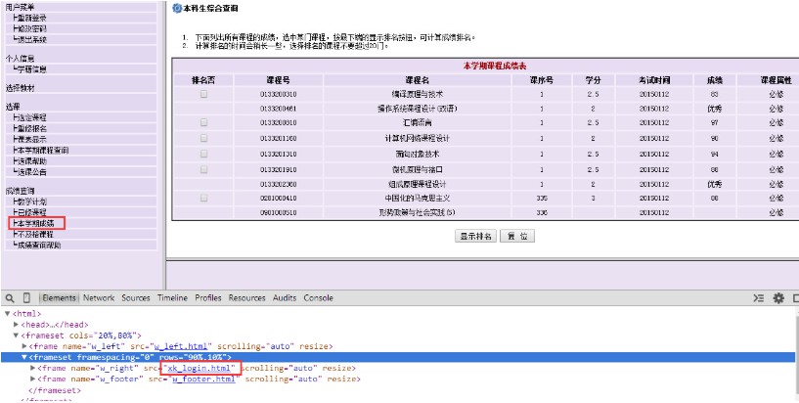Click course name 组成原理课程设计
Viewport: 799px width, 403px height.
click(x=418, y=184)
